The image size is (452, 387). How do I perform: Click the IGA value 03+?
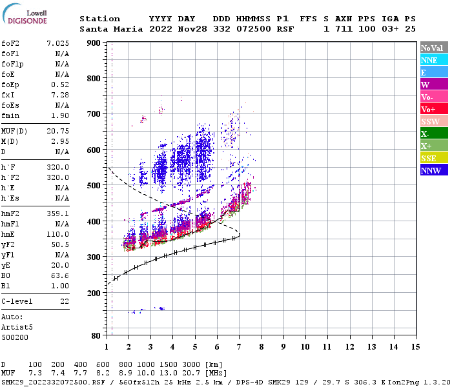(x=390, y=29)
